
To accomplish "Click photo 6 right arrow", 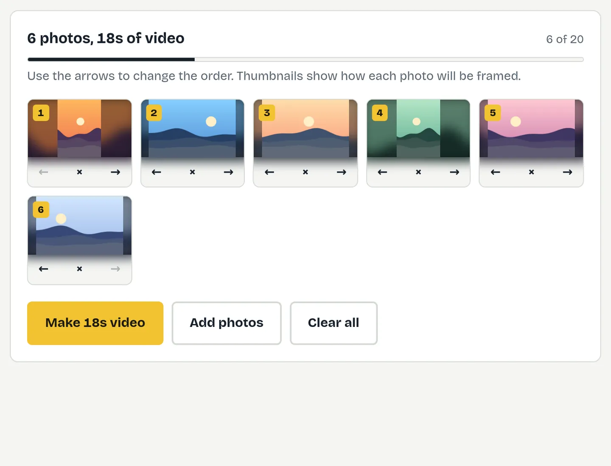I will coord(115,269).
